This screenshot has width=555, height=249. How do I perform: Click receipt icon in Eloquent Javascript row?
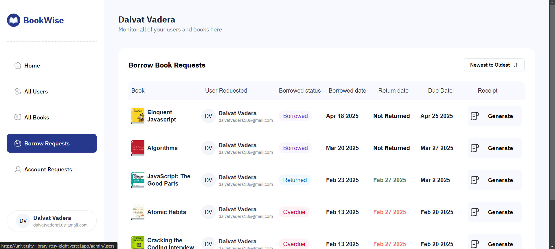tap(475, 116)
